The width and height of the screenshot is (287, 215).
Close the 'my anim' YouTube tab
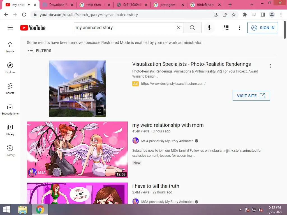click(35, 5)
